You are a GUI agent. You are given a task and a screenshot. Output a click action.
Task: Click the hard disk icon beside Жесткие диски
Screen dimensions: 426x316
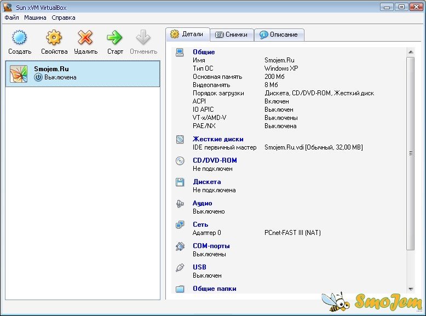point(180,140)
